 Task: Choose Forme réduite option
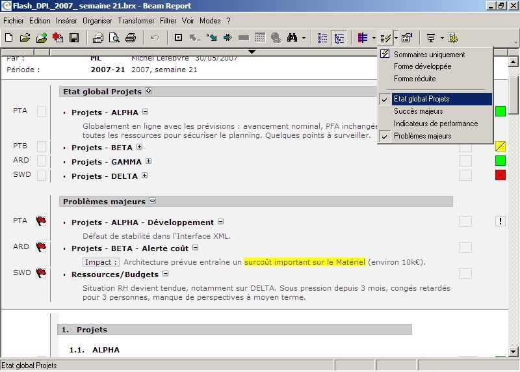point(435,79)
